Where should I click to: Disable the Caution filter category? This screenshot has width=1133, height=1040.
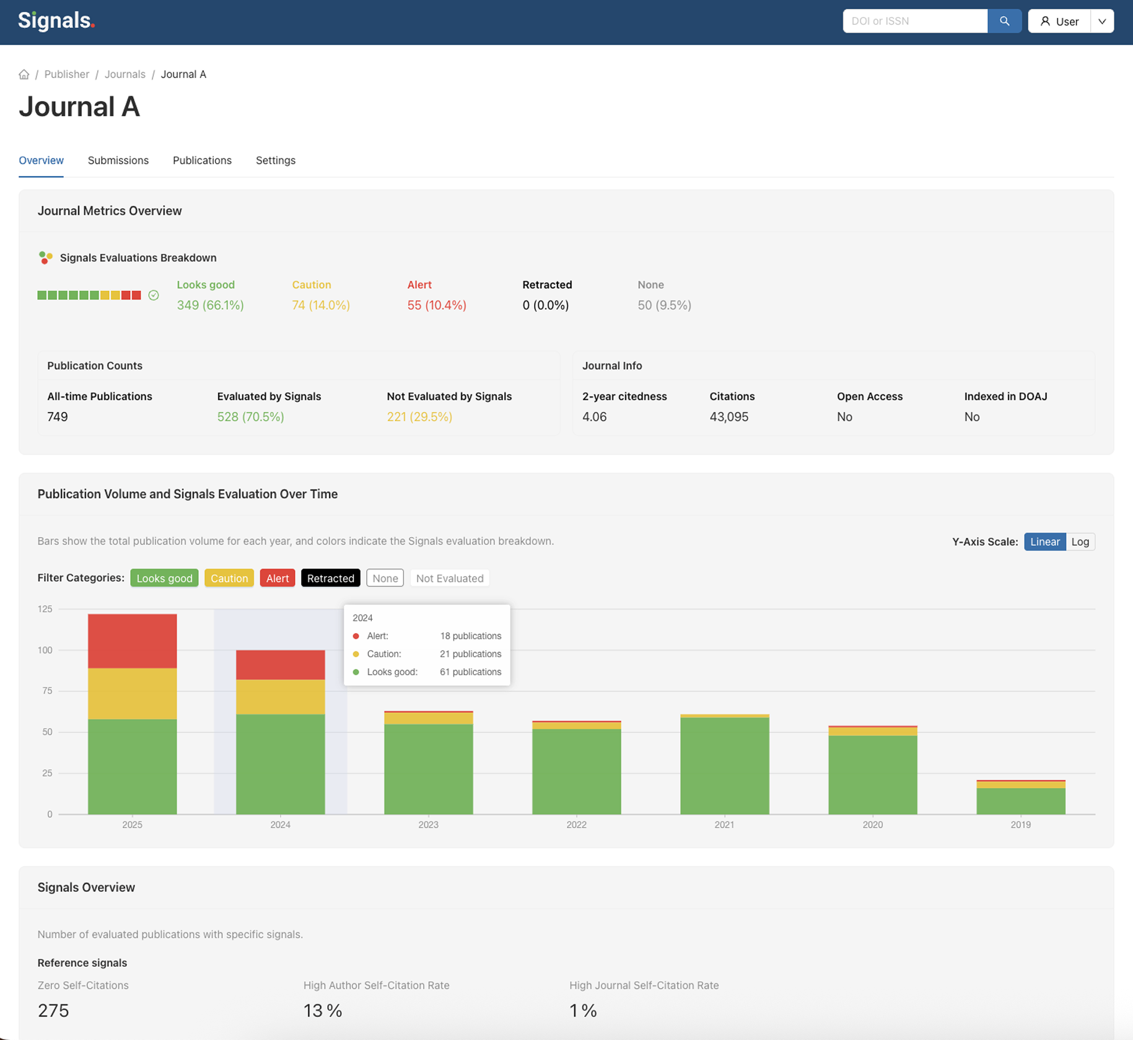click(229, 578)
